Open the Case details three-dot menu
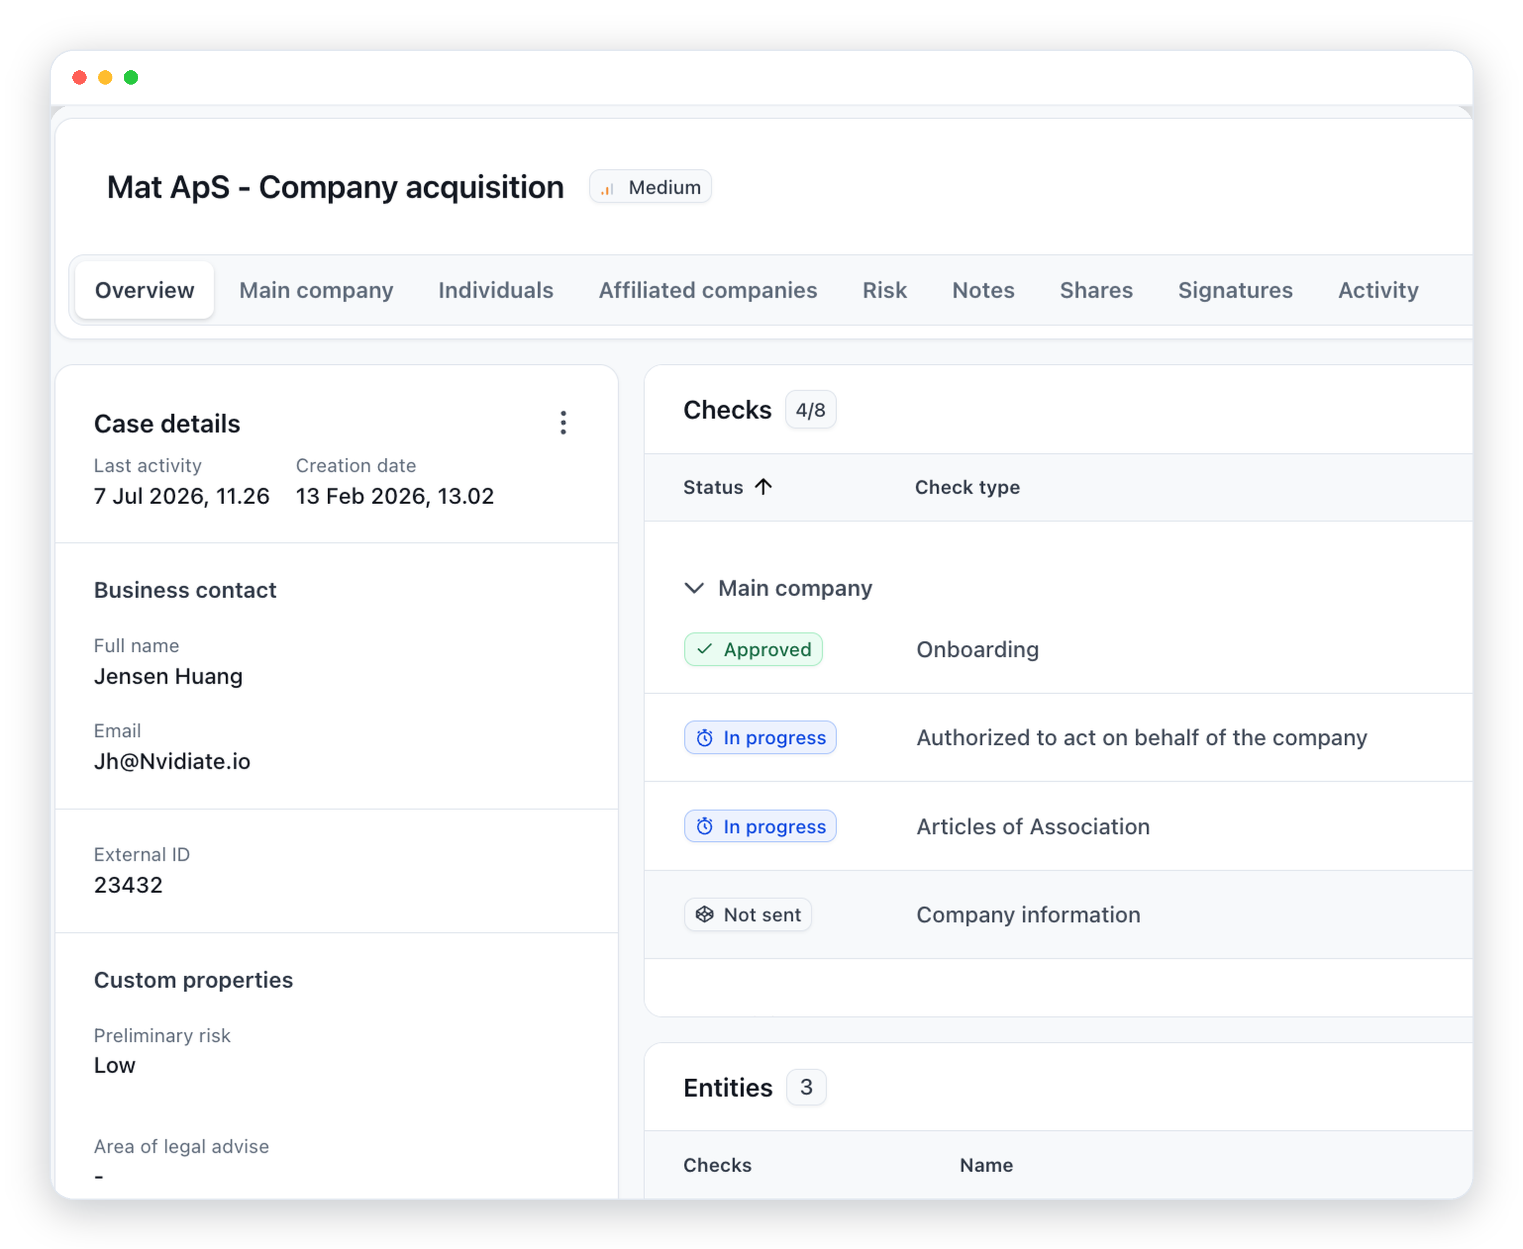 click(x=563, y=423)
